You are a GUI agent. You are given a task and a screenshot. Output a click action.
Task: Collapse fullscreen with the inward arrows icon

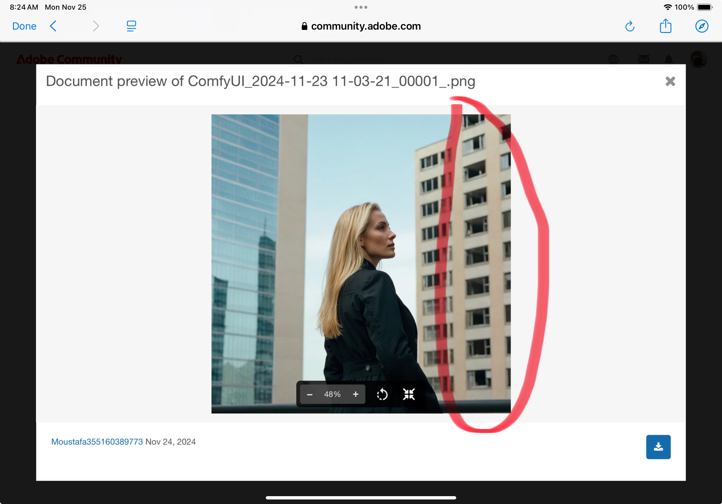409,394
